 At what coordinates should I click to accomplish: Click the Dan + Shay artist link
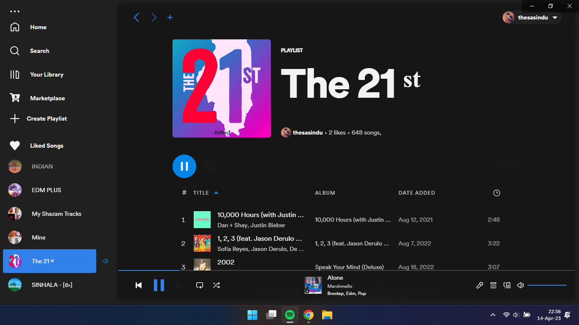pos(232,225)
